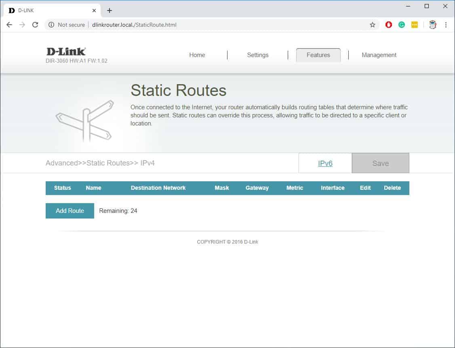Image resolution: width=455 pixels, height=348 pixels.
Task: Click the browser back arrow
Action: (9, 25)
